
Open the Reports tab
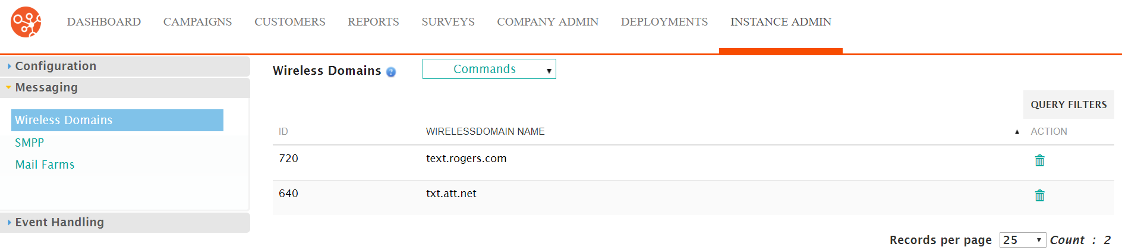point(373,22)
